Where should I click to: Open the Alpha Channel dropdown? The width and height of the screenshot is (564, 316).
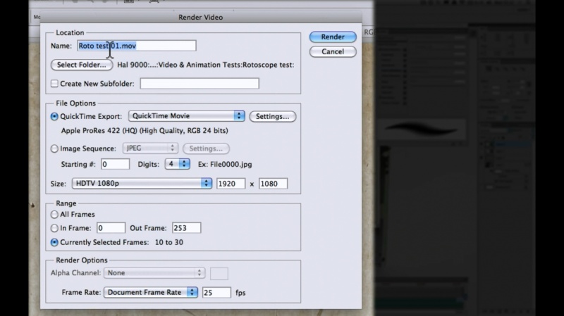(x=154, y=272)
